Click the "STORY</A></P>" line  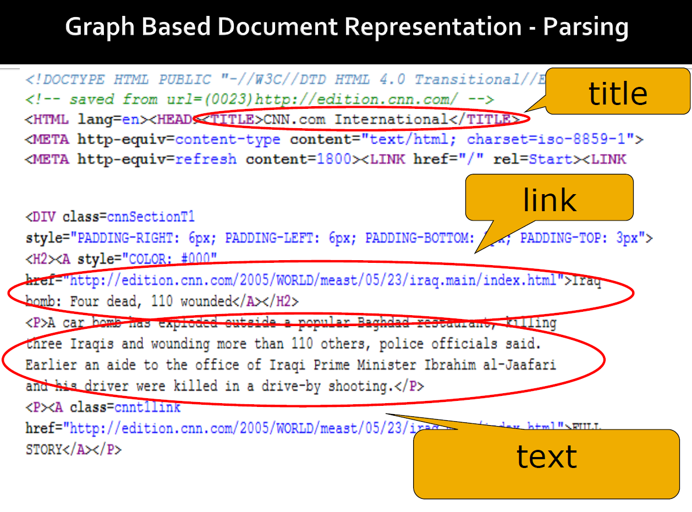73,450
